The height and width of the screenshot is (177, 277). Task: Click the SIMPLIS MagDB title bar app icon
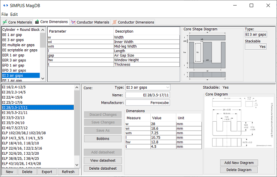5,5
